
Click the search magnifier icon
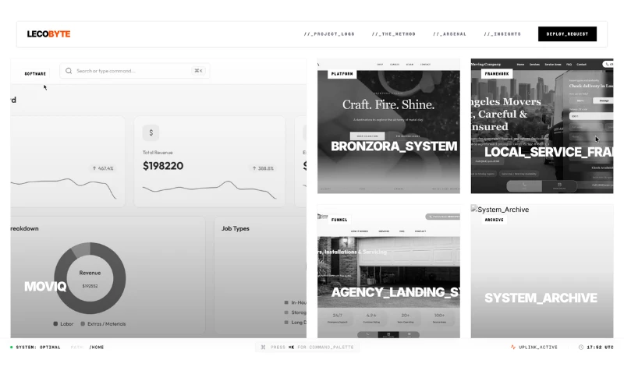coord(69,71)
